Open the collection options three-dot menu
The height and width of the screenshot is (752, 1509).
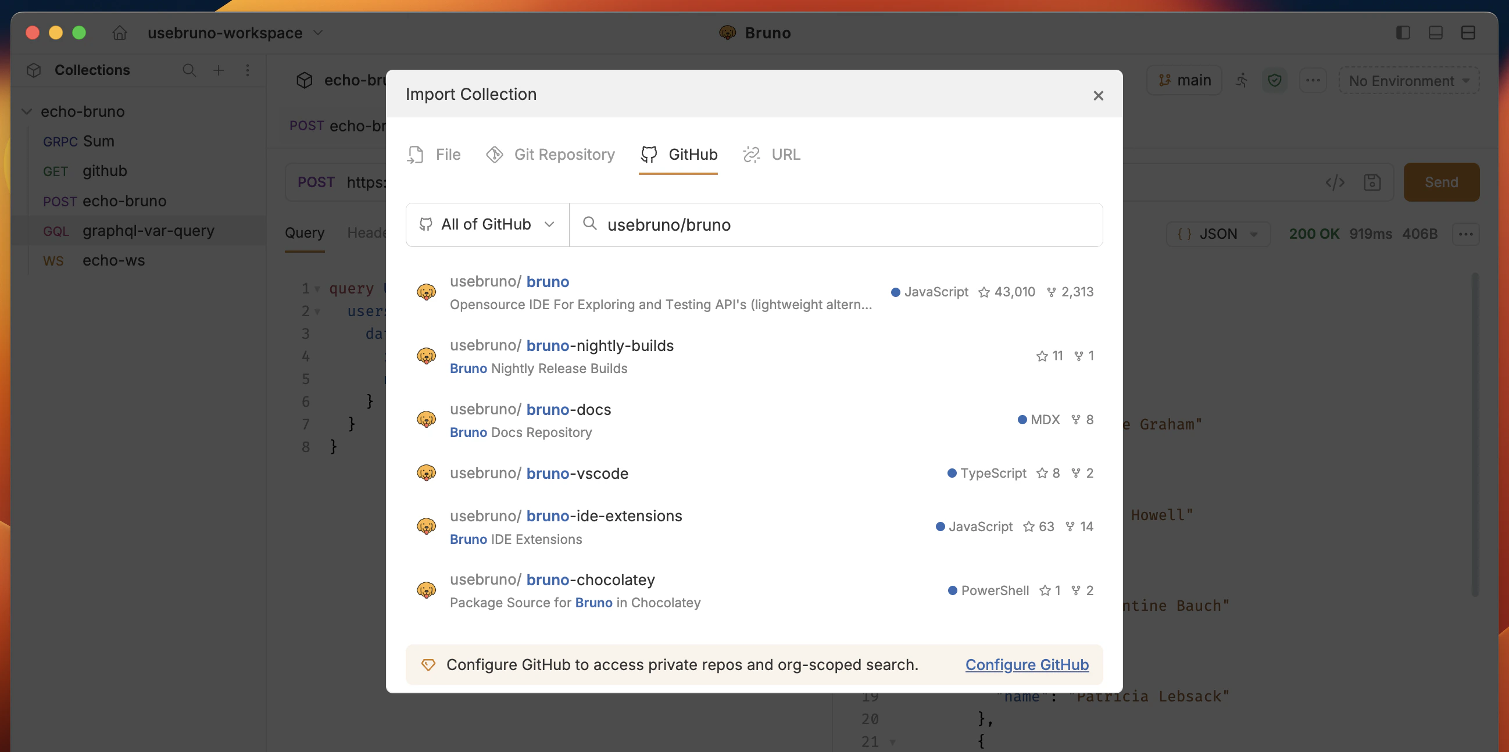coord(248,70)
